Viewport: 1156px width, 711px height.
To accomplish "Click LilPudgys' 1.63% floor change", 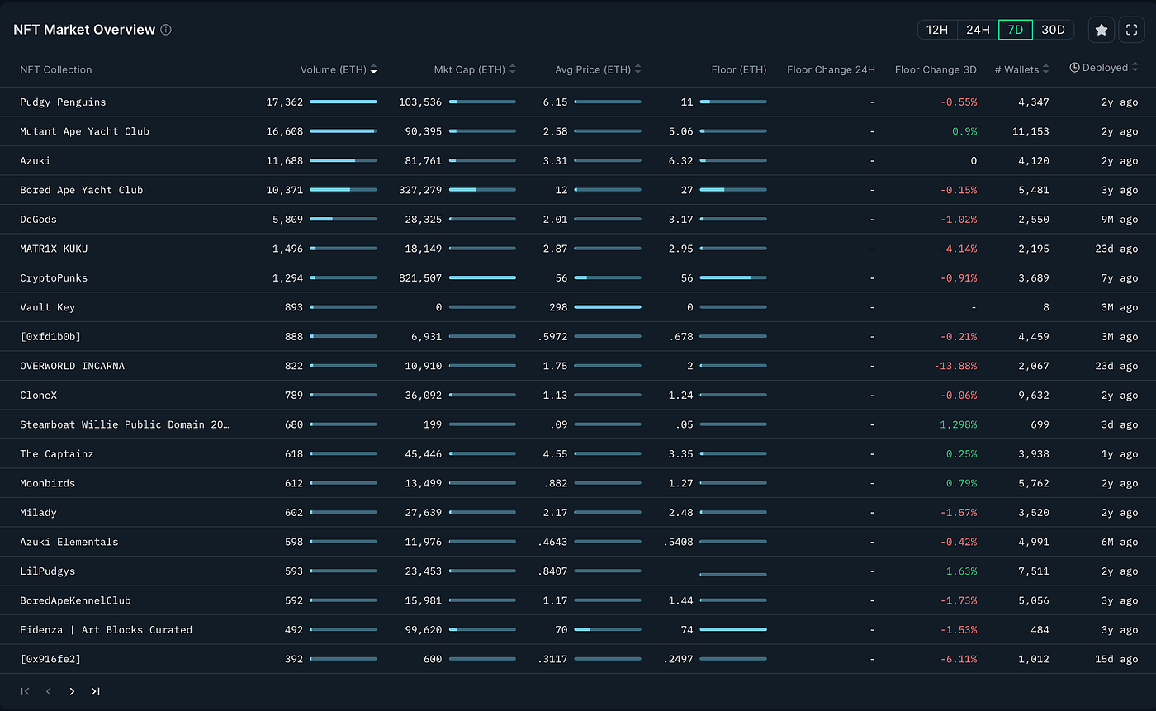I will point(961,571).
